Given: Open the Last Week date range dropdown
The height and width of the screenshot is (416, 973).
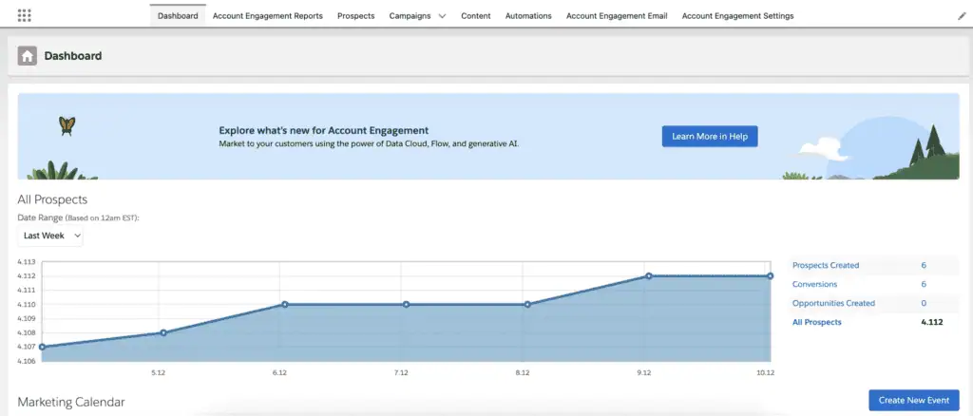Looking at the screenshot, I should (x=50, y=236).
